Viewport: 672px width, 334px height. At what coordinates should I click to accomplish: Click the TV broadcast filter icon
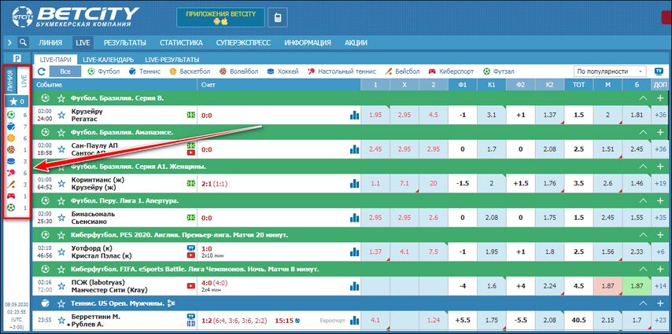point(659,72)
